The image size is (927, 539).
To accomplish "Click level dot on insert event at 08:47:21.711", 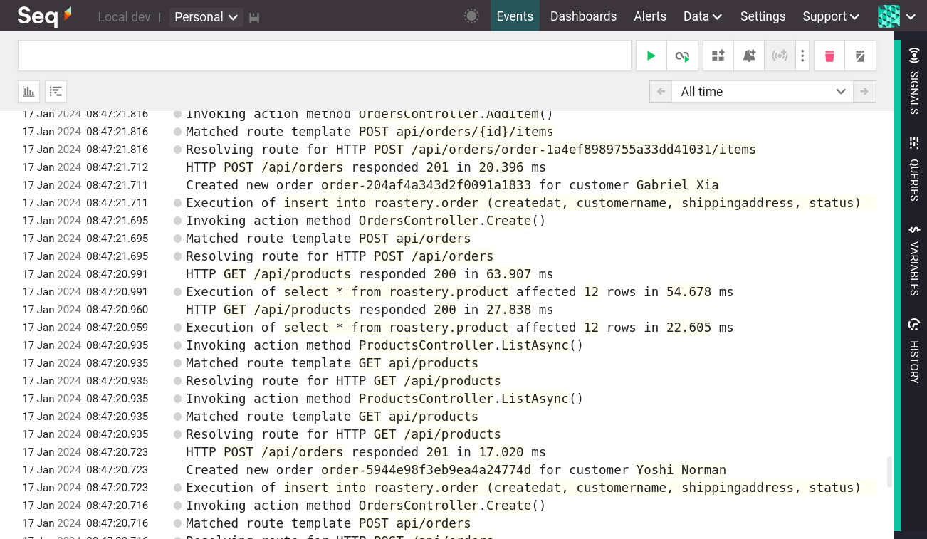I will [x=178, y=203].
